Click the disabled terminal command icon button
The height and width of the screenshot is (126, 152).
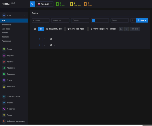pyautogui.click(x=121, y=29)
